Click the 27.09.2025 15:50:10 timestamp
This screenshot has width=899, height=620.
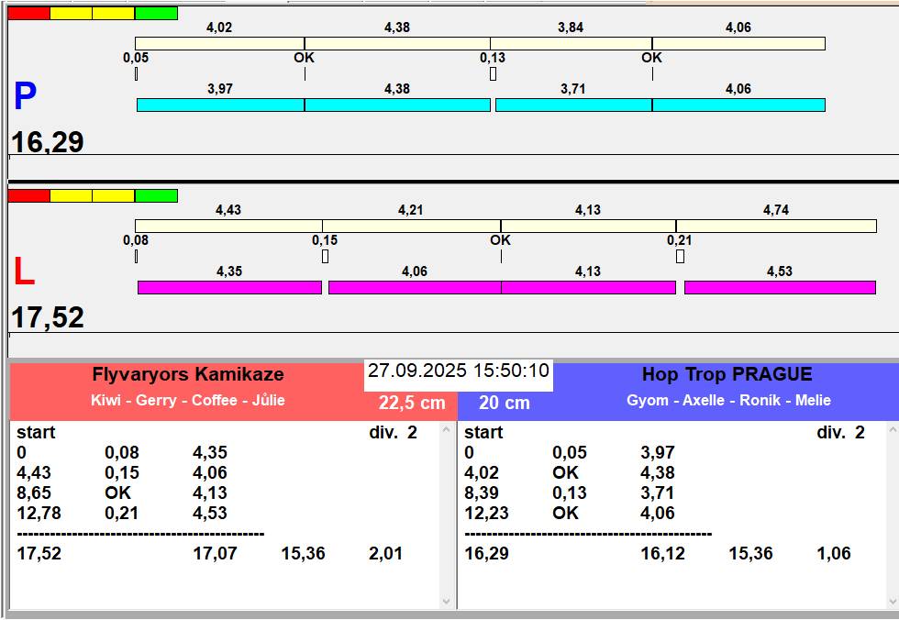point(459,371)
